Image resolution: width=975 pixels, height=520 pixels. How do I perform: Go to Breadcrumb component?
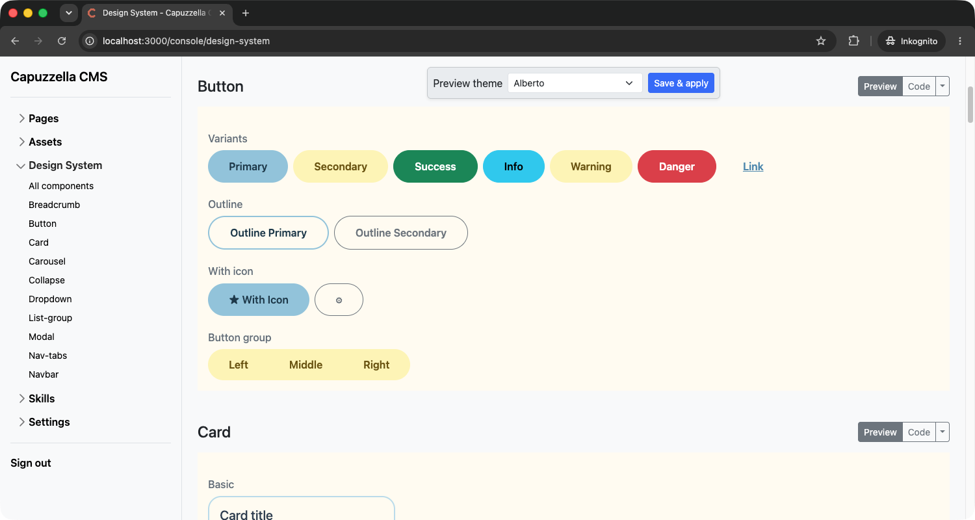(55, 205)
